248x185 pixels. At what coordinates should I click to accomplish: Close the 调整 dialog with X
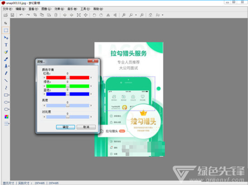pyautogui.click(x=93, y=61)
